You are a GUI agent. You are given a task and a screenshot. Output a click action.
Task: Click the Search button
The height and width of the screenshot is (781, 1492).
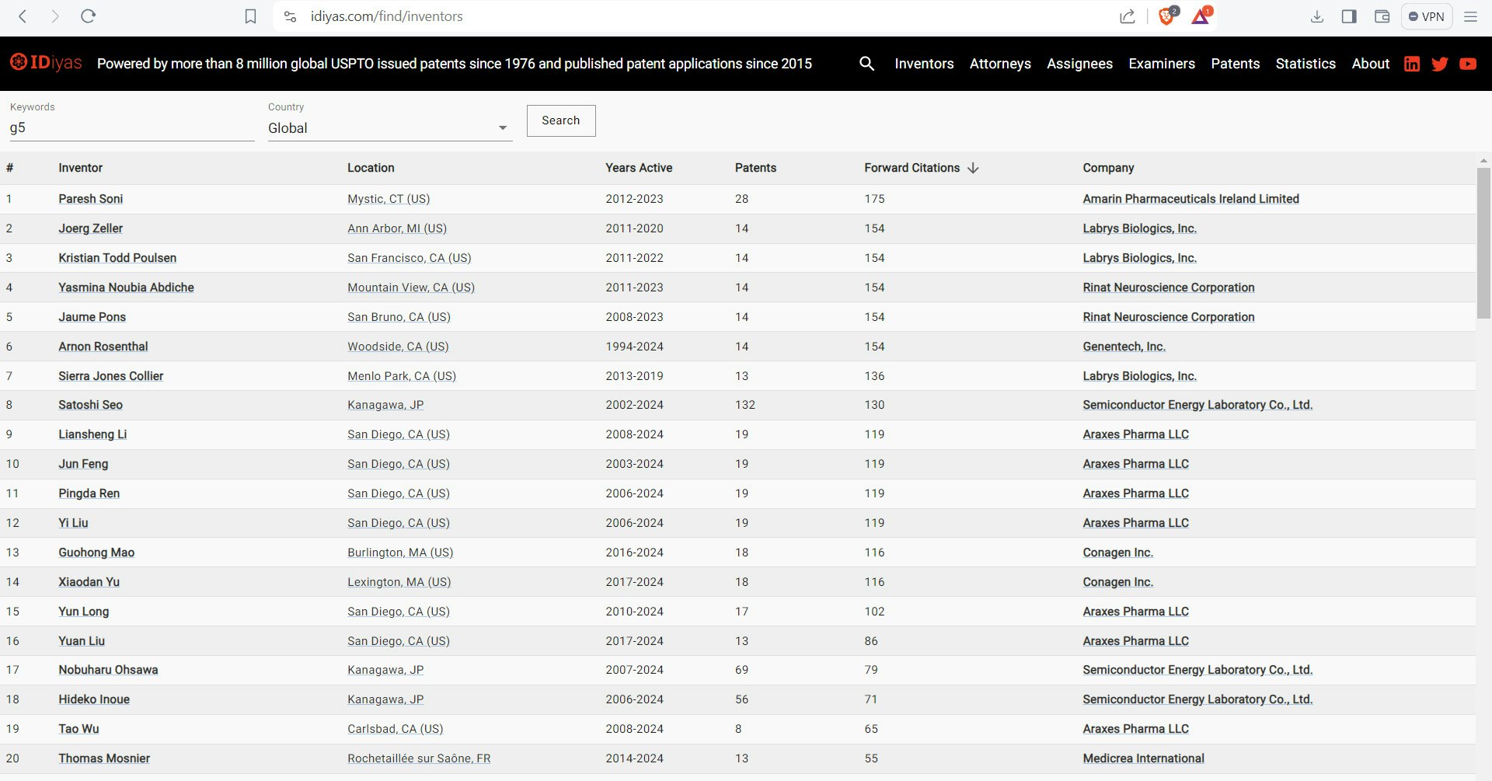click(561, 120)
